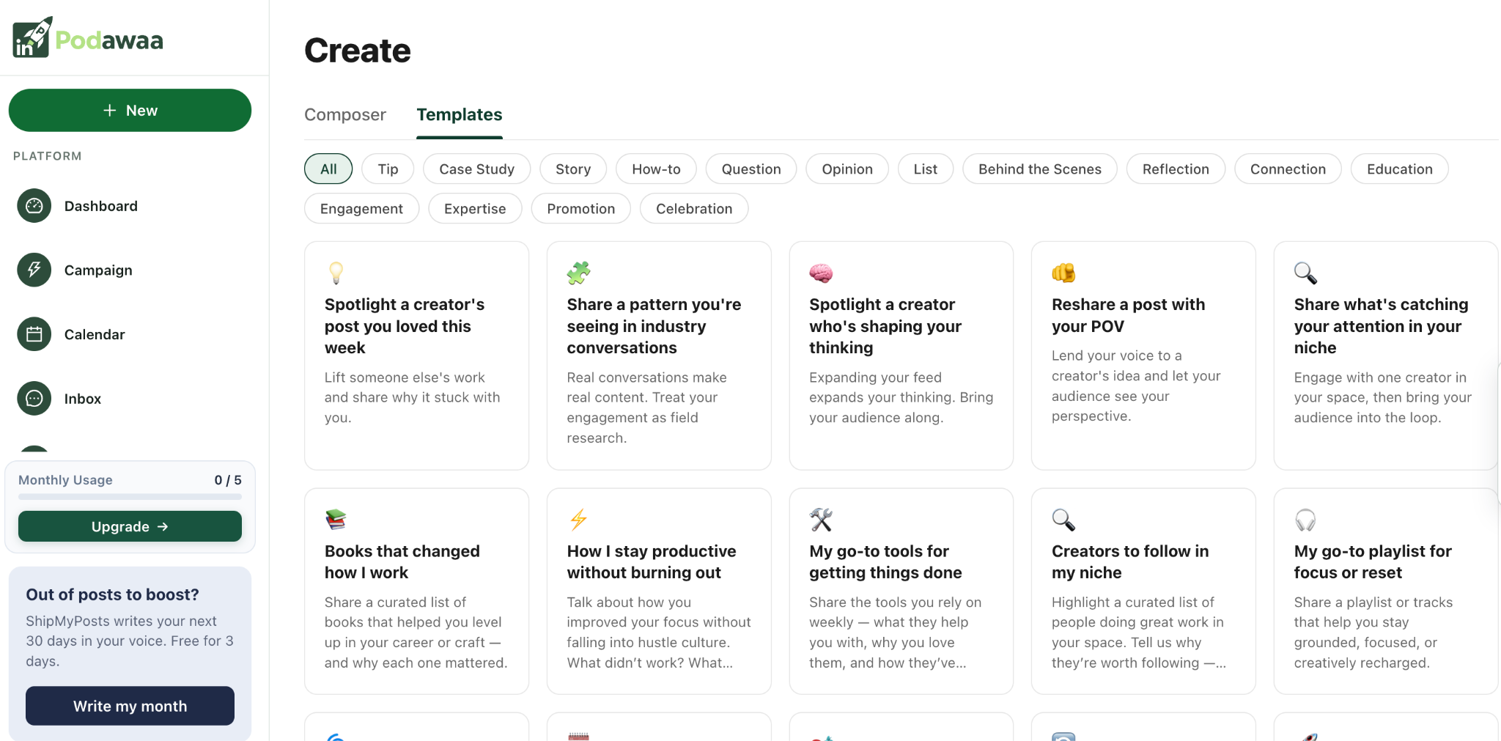This screenshot has width=1501, height=741.
Task: Open Dashboard from the sidebar menu
Action: click(x=101, y=206)
